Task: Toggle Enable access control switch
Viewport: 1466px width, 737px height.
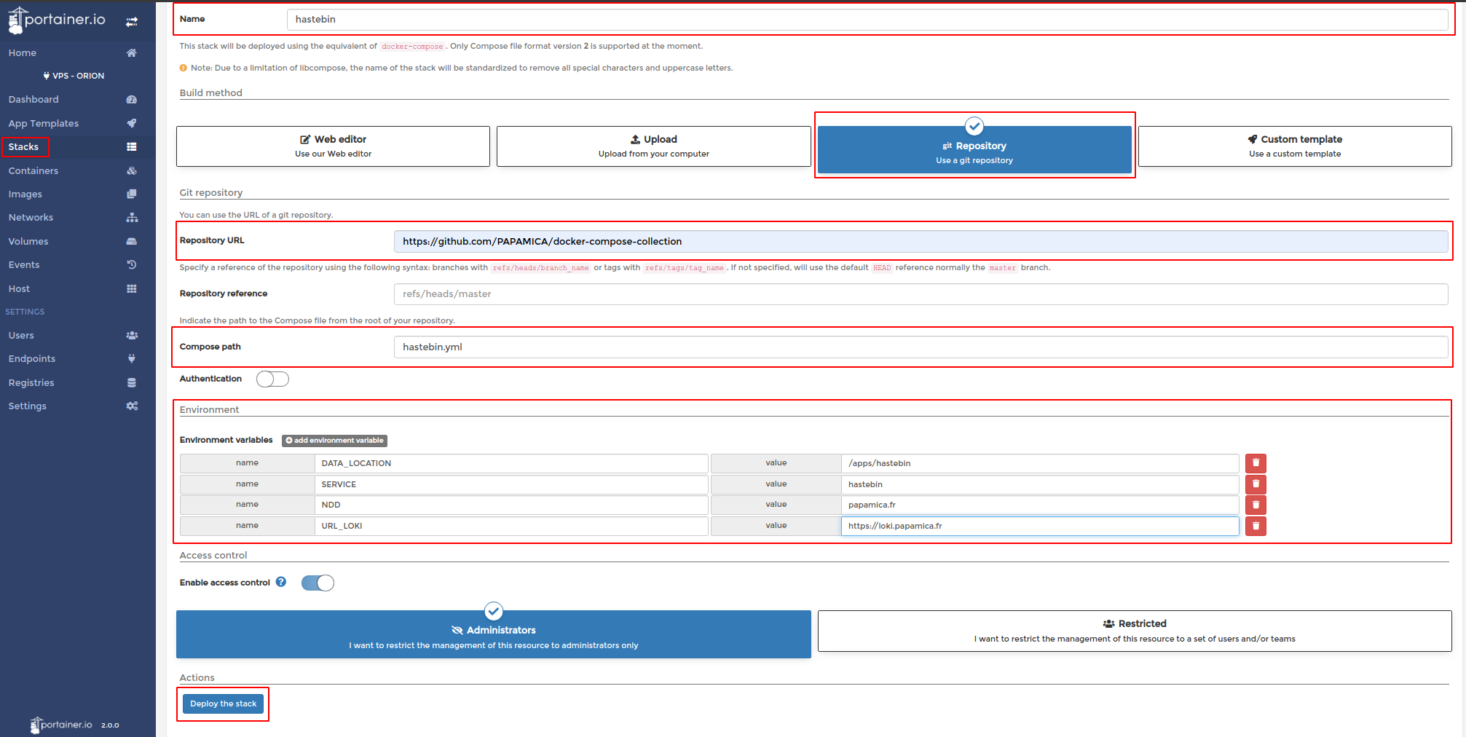Action: [x=318, y=583]
